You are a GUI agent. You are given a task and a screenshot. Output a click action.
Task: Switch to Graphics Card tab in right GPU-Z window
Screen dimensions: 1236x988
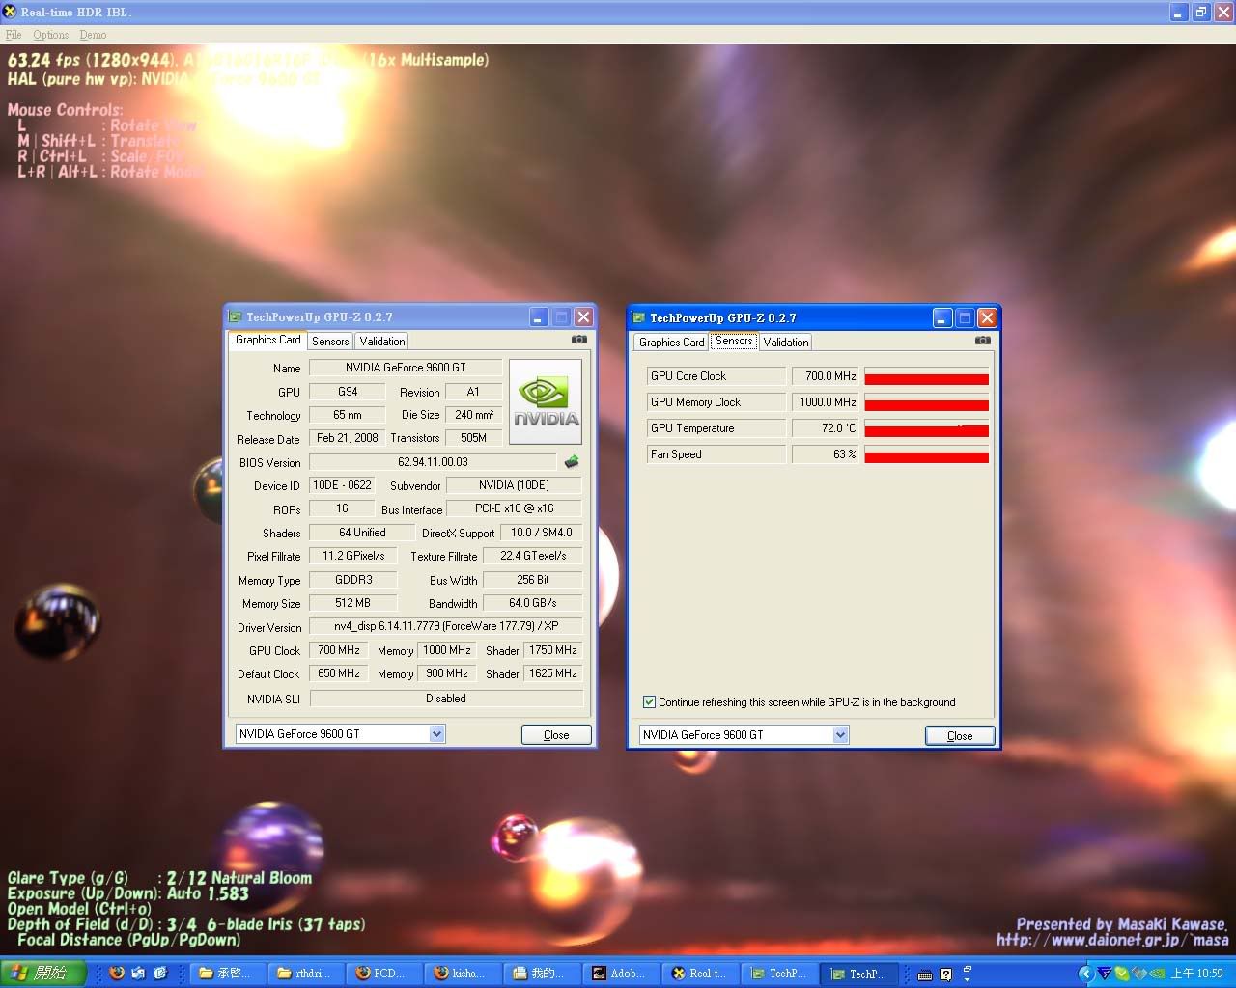[x=671, y=343]
